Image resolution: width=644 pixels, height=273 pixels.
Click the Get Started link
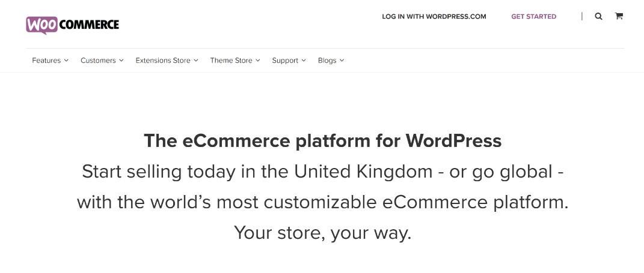(533, 16)
